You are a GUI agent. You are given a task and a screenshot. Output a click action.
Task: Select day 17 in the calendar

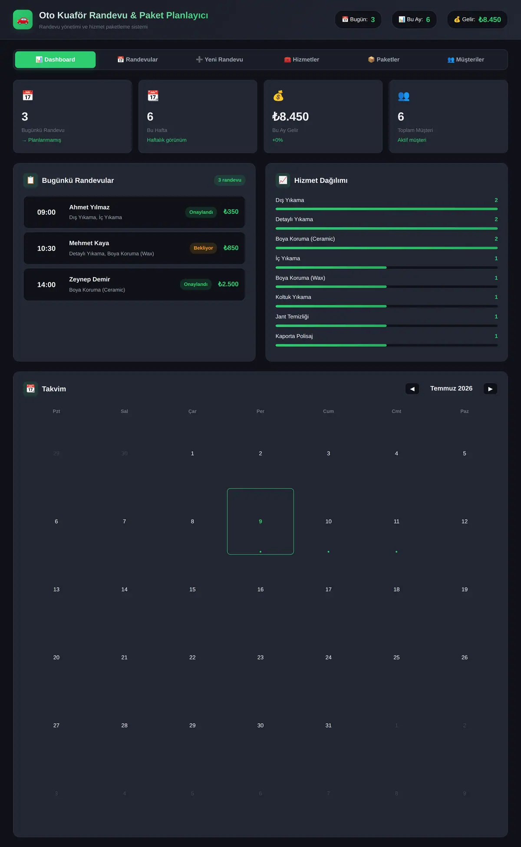pyautogui.click(x=329, y=589)
